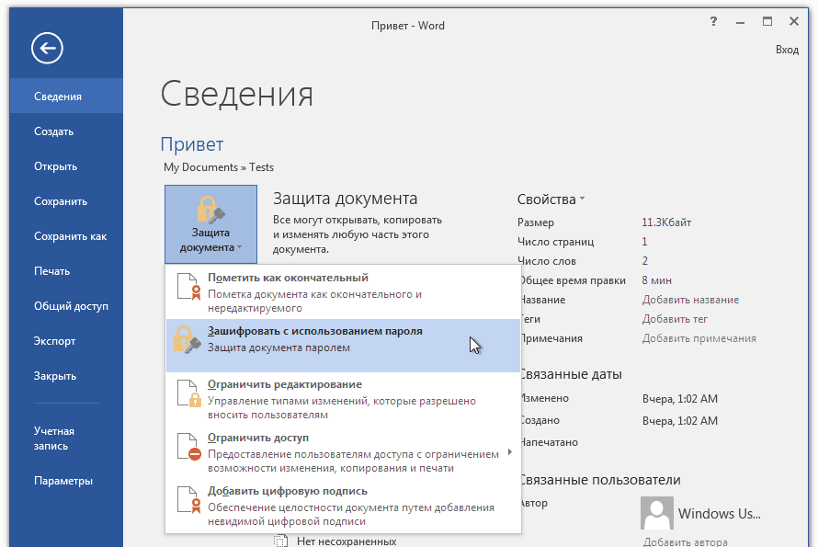The height and width of the screenshot is (547, 818).
Task: Maximize the Word window
Action: [x=767, y=21]
